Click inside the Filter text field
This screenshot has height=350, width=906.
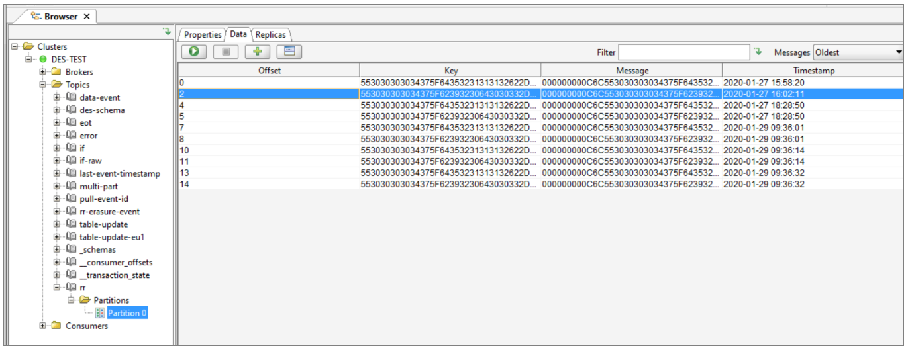tap(683, 52)
